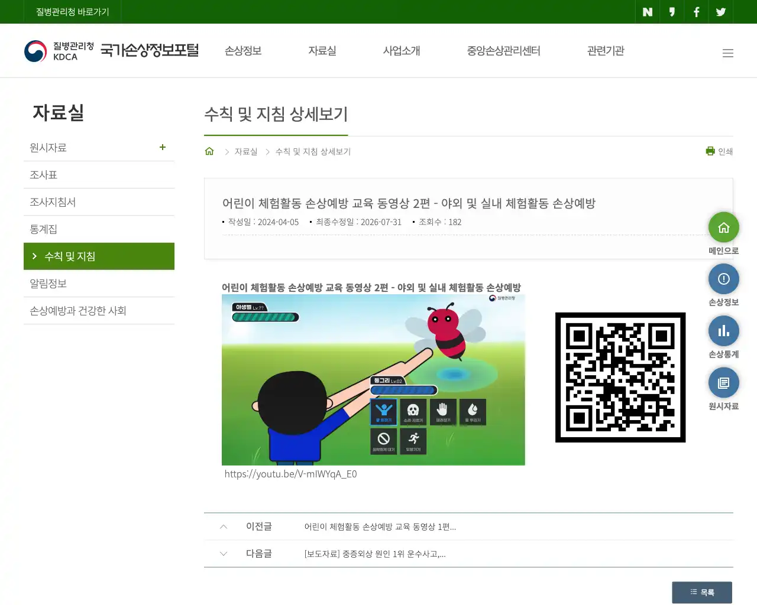The width and height of the screenshot is (757, 605).
Task: Click the 자료실 breadcrumb link
Action: point(246,152)
